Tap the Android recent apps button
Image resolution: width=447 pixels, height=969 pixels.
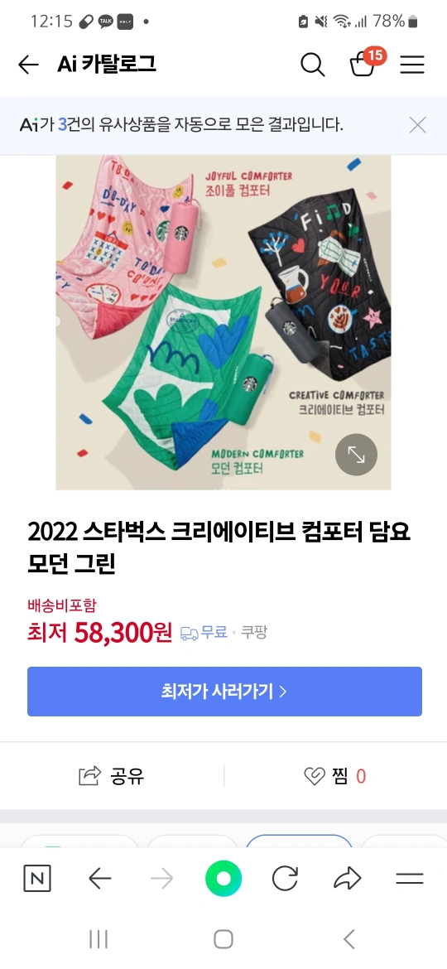99,939
